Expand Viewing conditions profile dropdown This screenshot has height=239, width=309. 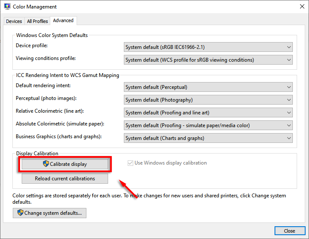coord(208,60)
